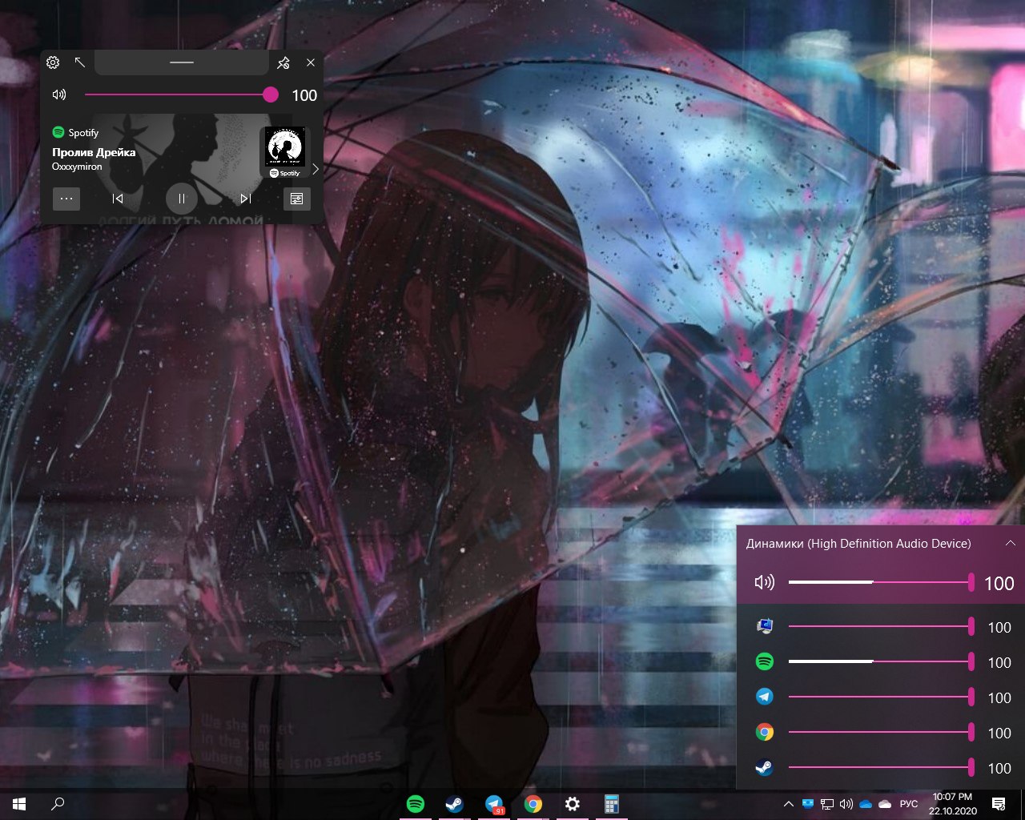Click the blue OneDrive tray icon
The image size is (1025, 820).
[x=866, y=804]
